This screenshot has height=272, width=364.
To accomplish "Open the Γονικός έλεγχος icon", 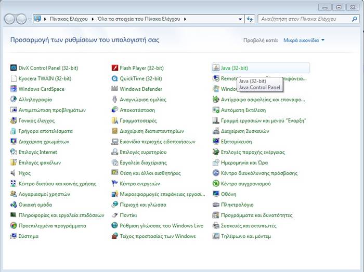I will (14, 120).
